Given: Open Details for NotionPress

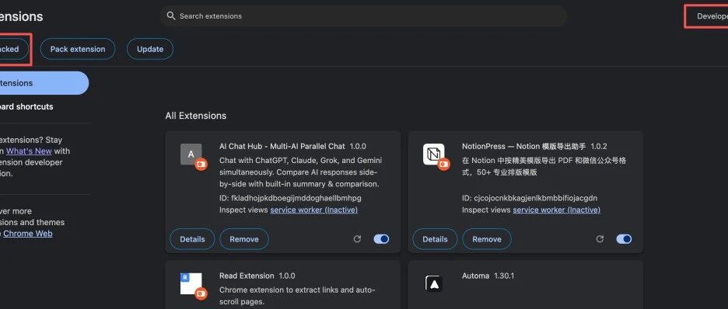Looking at the screenshot, I should pos(435,239).
